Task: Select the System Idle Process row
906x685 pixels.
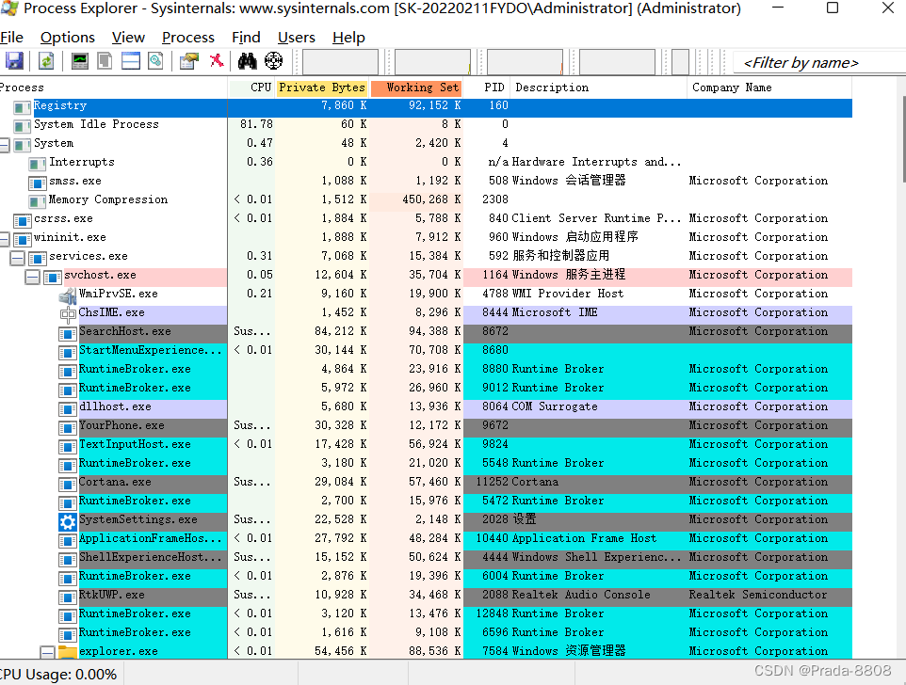Action: [426, 124]
